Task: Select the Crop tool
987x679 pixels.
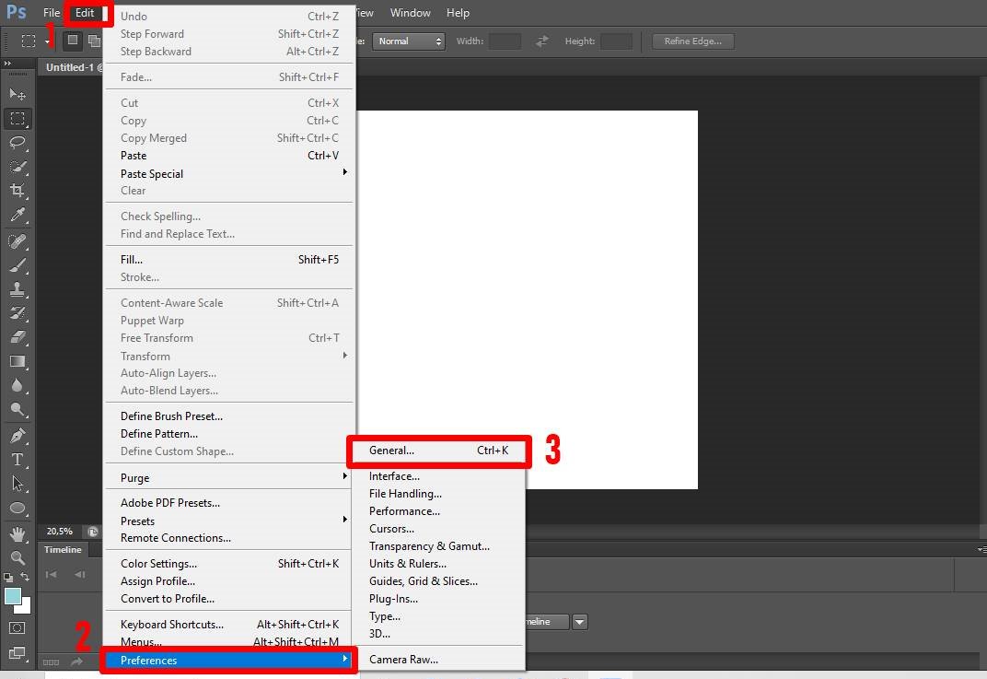Action: (x=17, y=190)
